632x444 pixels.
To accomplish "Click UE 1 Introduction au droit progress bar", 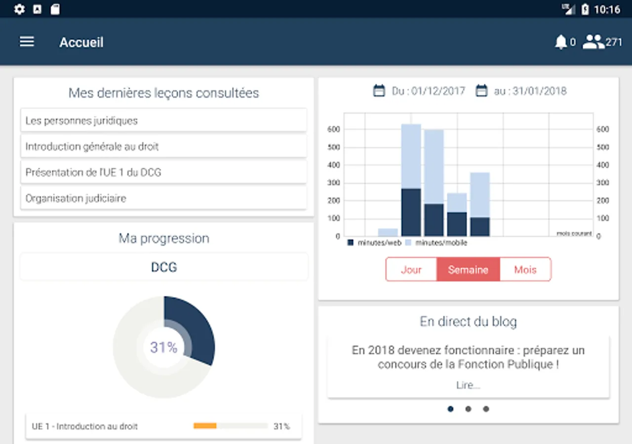I will tap(231, 426).
